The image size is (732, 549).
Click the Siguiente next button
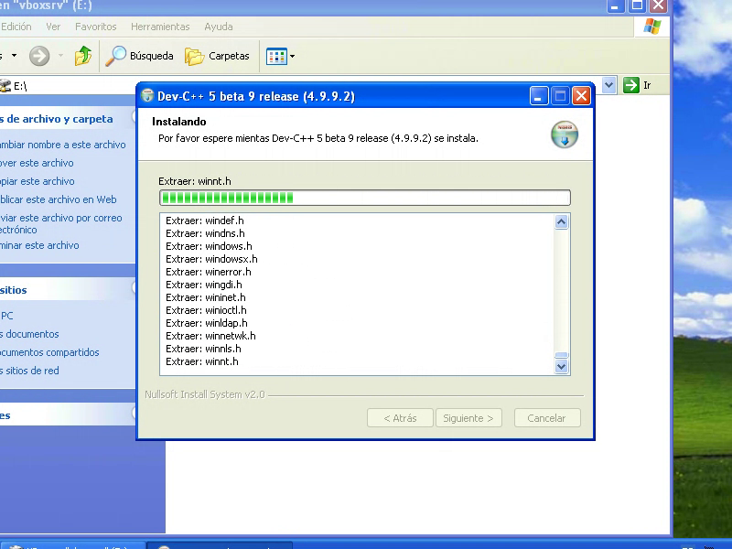point(468,418)
